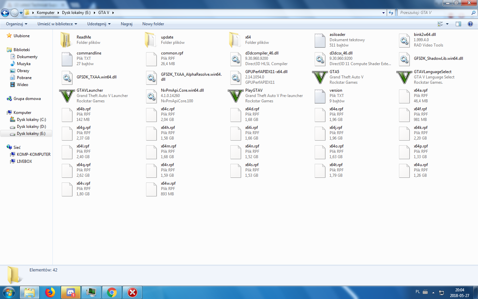Select the Pobrane library in sidebar
The height and width of the screenshot is (299, 478).
click(24, 78)
